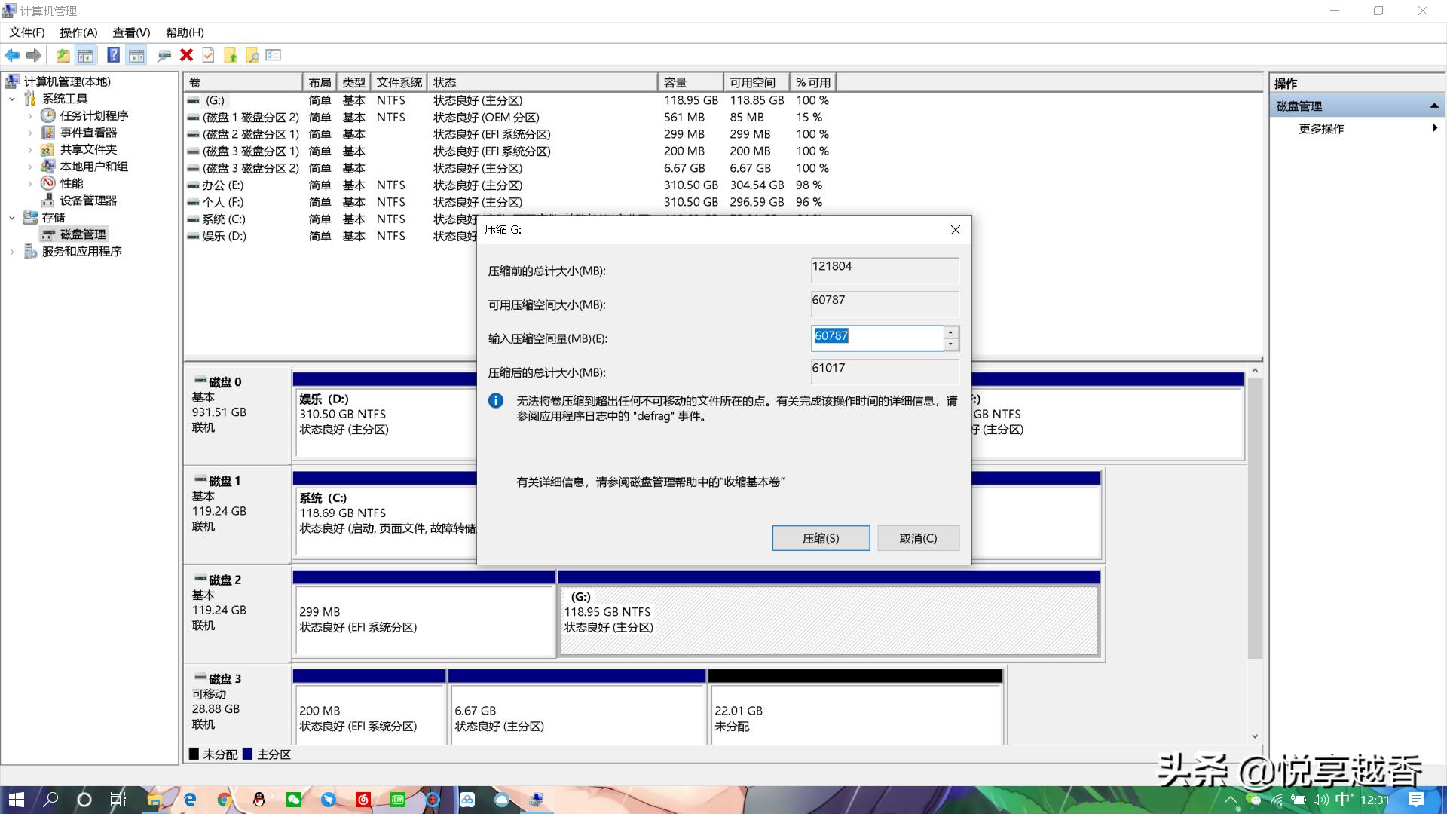Open WeChat from the system tray
Image resolution: width=1447 pixels, height=814 pixels.
point(1253,800)
